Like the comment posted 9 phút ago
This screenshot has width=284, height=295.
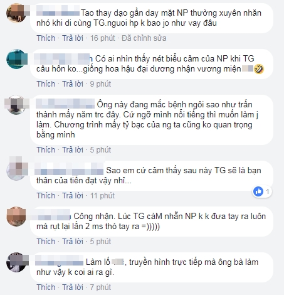pyautogui.click(x=46, y=84)
